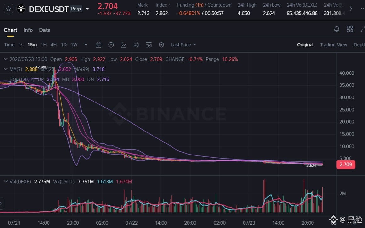The width and height of the screenshot is (365, 228).
Task: Switch to the Data tab
Action: [x=45, y=30]
